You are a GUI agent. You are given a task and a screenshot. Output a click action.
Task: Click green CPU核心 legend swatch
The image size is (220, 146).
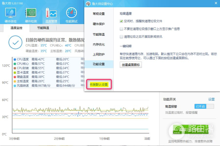pyautogui.click(x=15, y=64)
